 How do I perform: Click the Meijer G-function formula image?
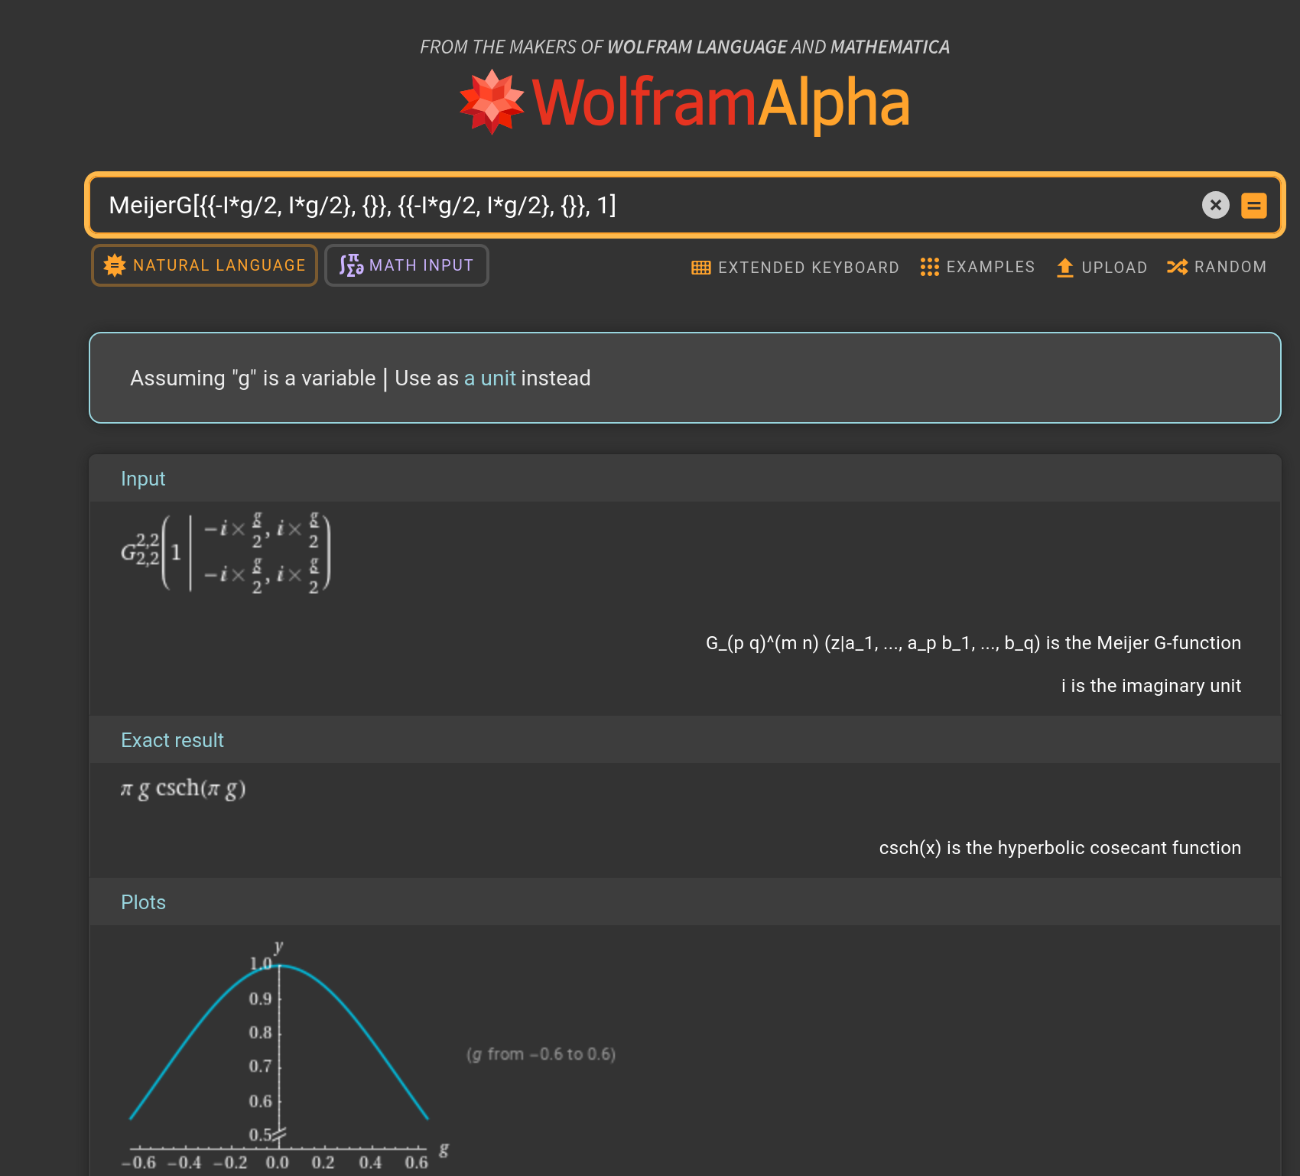click(226, 552)
